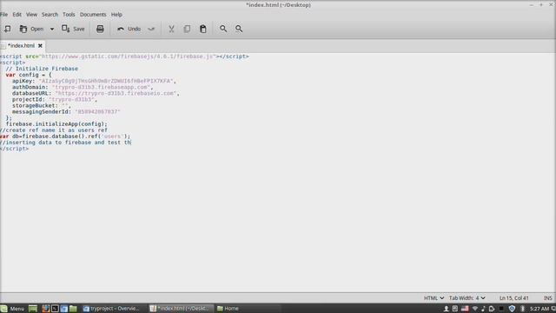
Task: Click the firebase.initializeApp(config); line
Action: pos(56,124)
